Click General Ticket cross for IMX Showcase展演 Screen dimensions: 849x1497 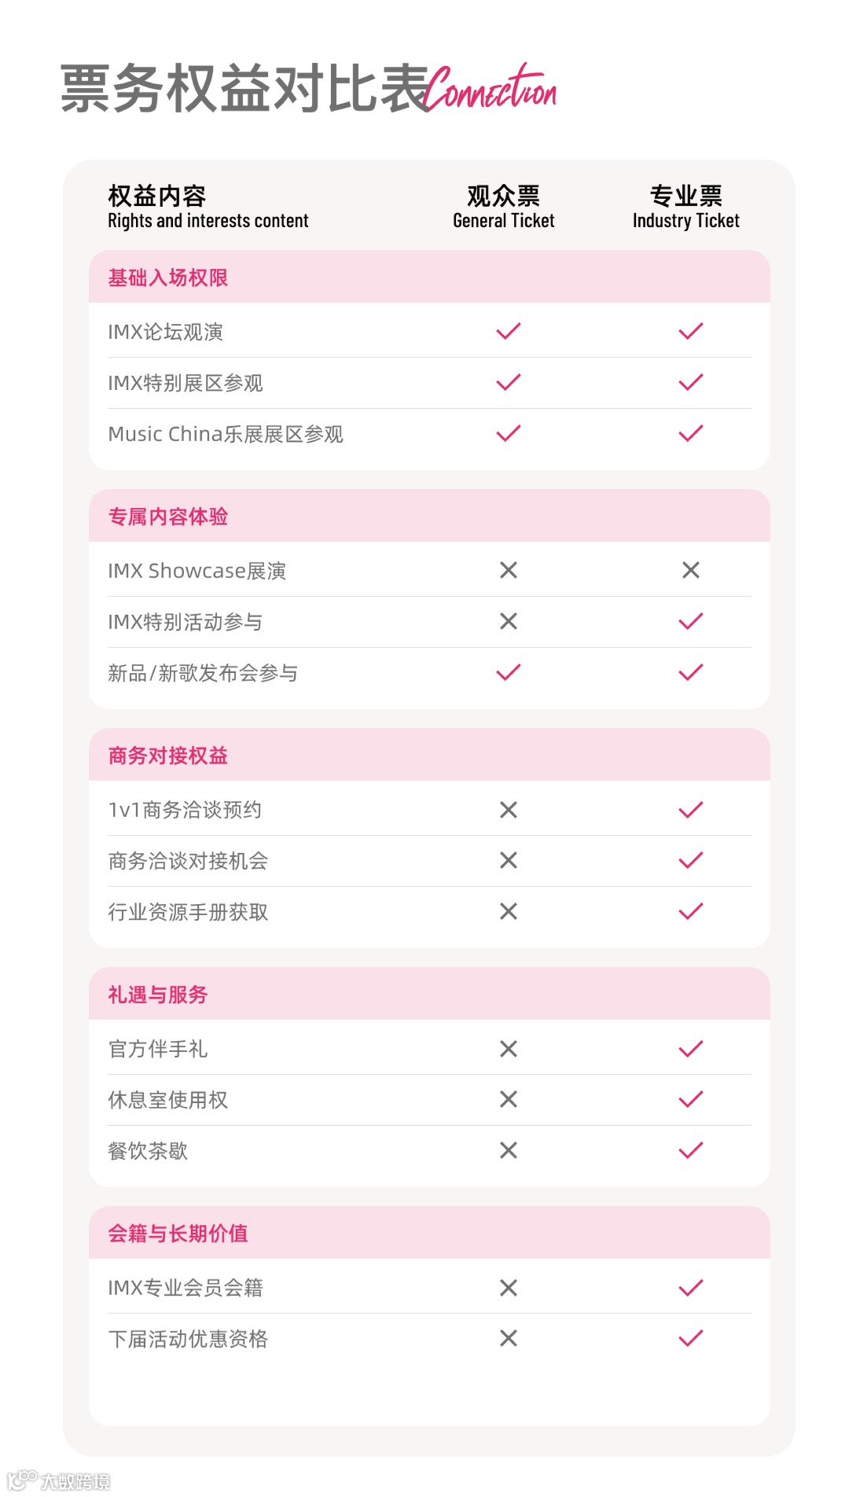coord(509,570)
